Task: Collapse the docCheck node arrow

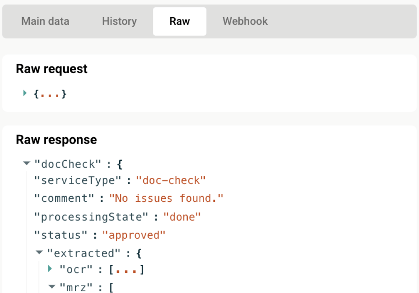Action: (27, 163)
